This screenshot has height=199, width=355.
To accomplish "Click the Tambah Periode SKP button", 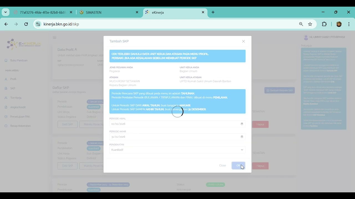I will [280, 90].
